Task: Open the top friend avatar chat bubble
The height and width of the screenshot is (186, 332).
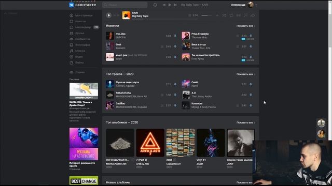Action: (321, 123)
